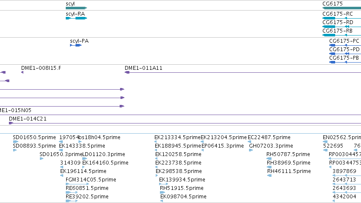Click the CG6175-PC protein label
This screenshot has width=361, height=203.
point(344,41)
